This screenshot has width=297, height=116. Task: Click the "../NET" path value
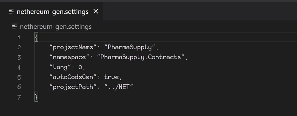click(119, 87)
